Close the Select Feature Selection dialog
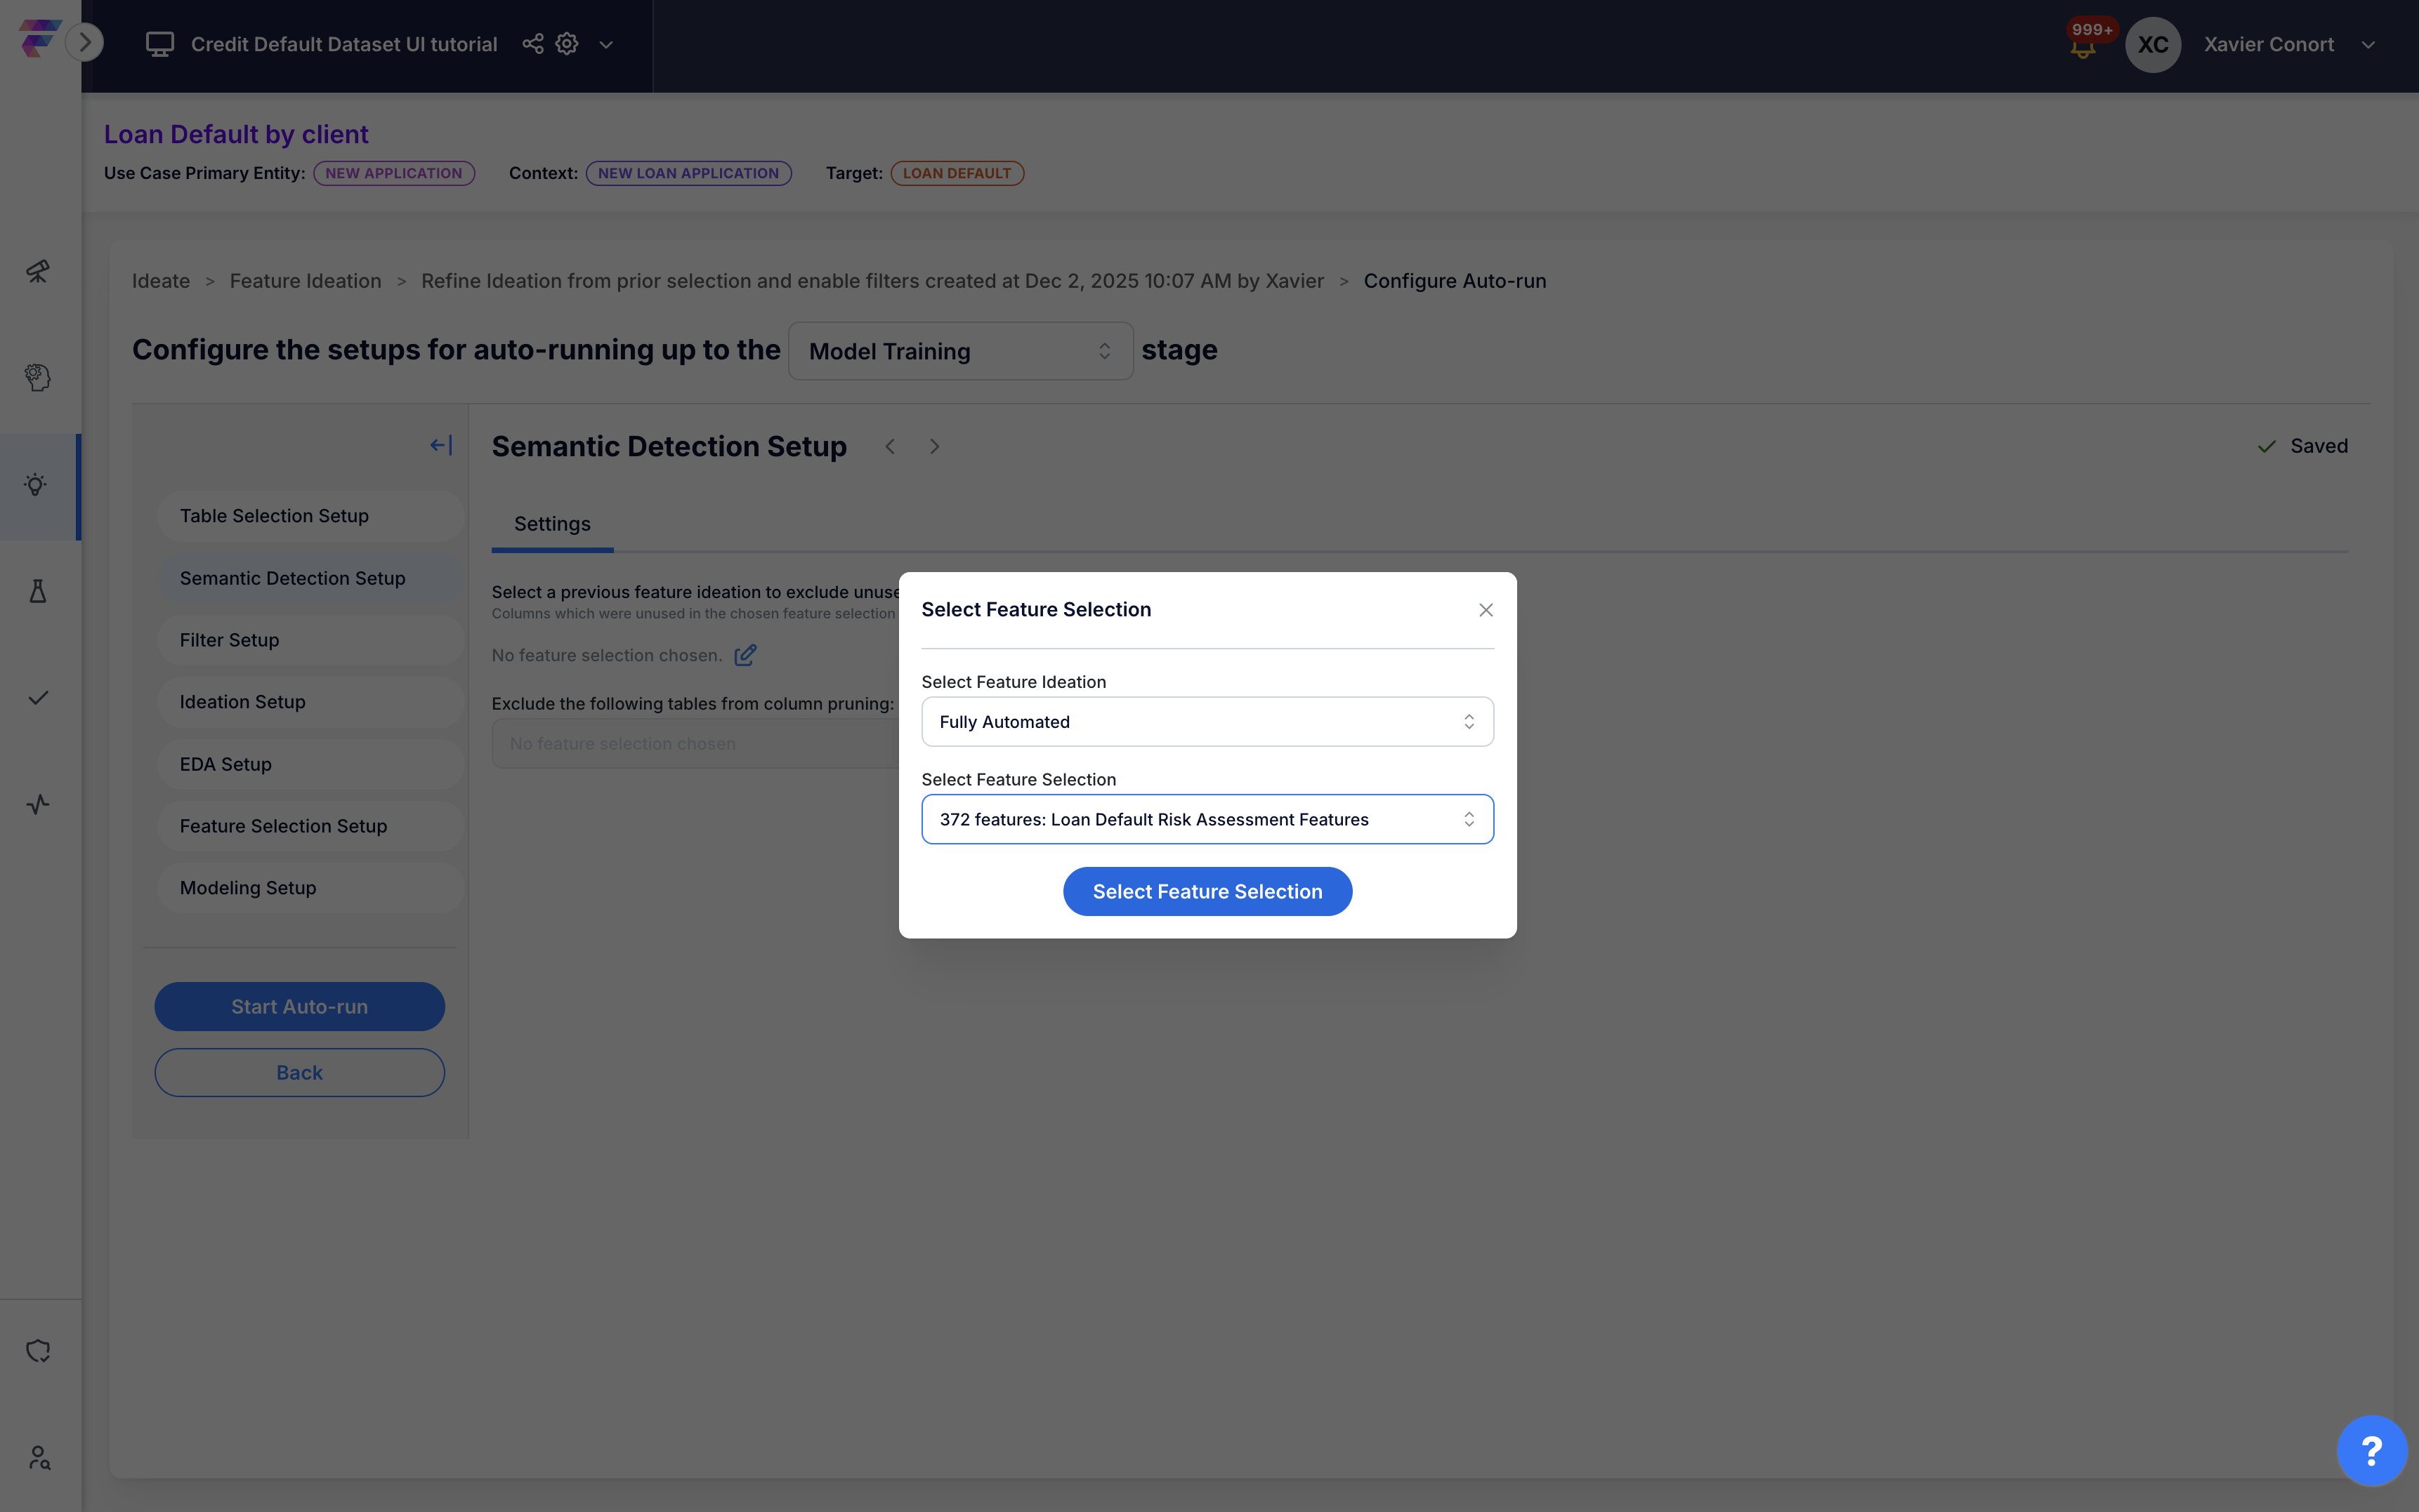Screen dimensions: 2419x1512 [1486, 610]
